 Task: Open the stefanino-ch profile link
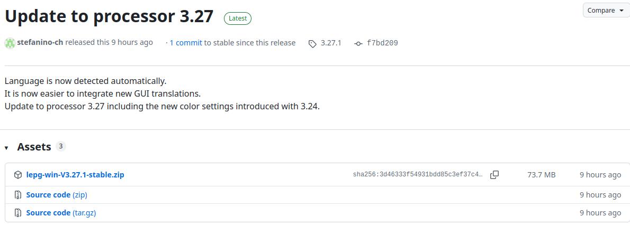tap(40, 43)
